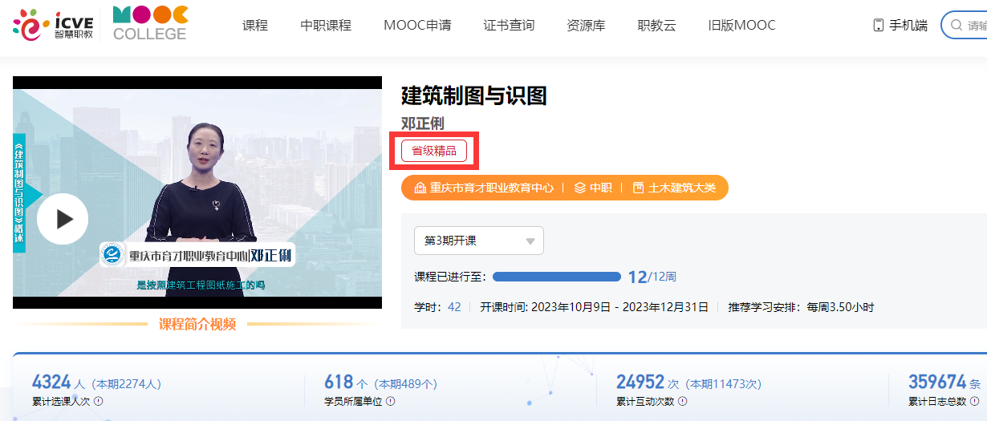This screenshot has height=421, width=987.
Task: Open the 中职课程 nav item
Action: 326,25
